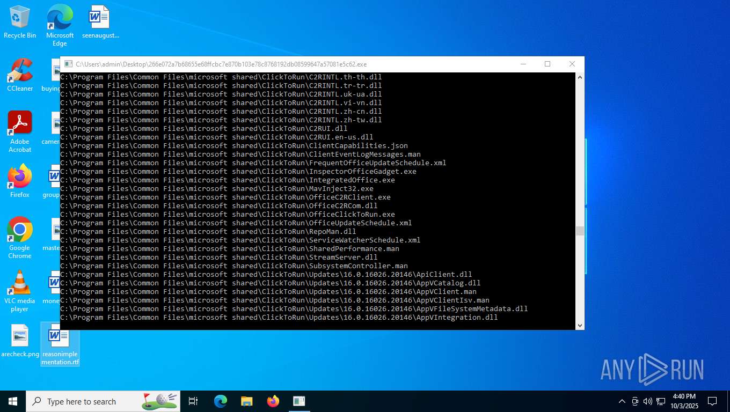730x412 pixels.
Task: Select the seenaugust Word document icon
Action: (x=100, y=23)
